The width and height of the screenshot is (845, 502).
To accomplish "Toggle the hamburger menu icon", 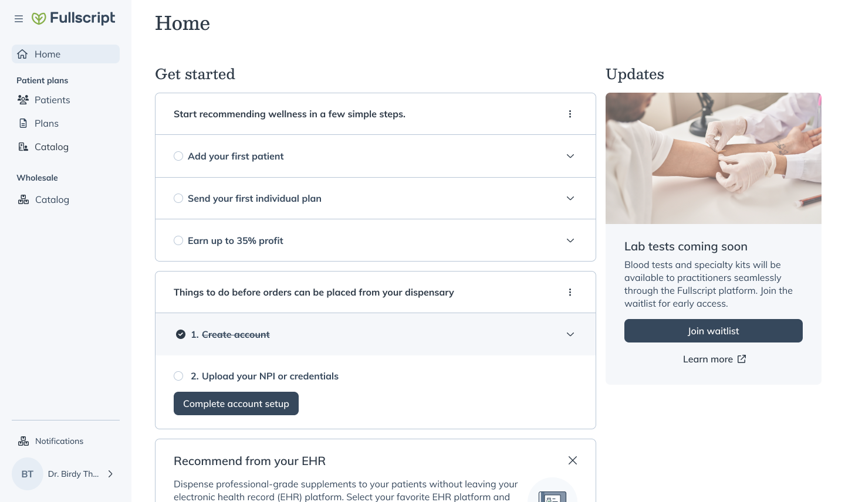I will [x=19, y=19].
